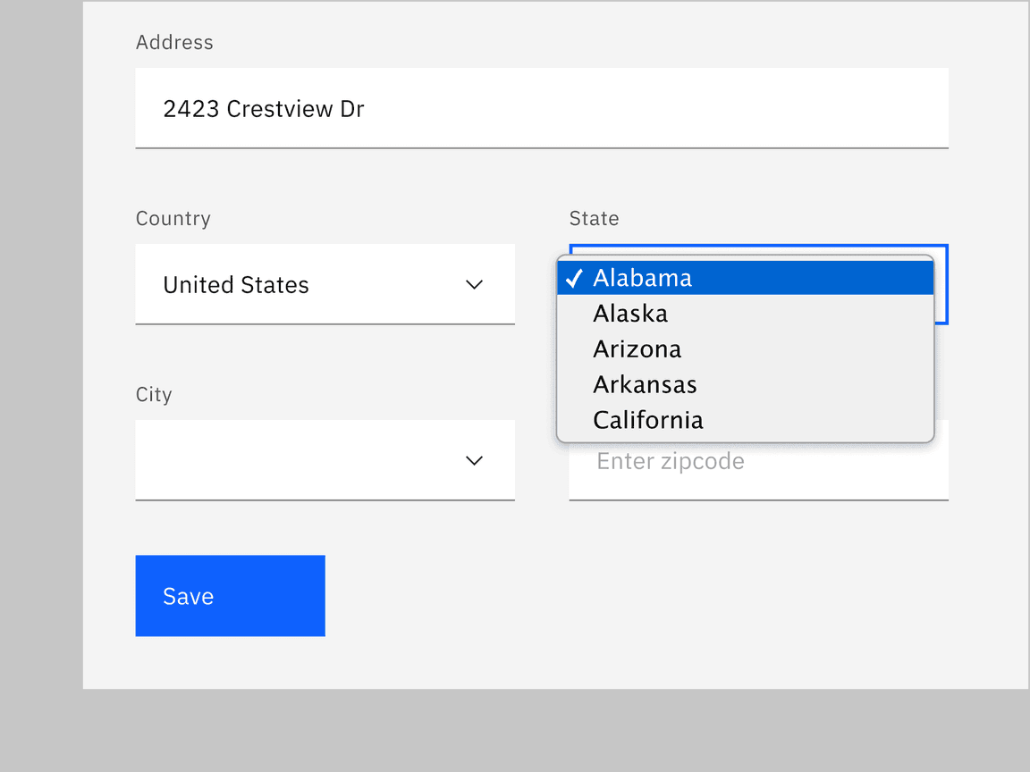Click the City label text

coord(153,394)
